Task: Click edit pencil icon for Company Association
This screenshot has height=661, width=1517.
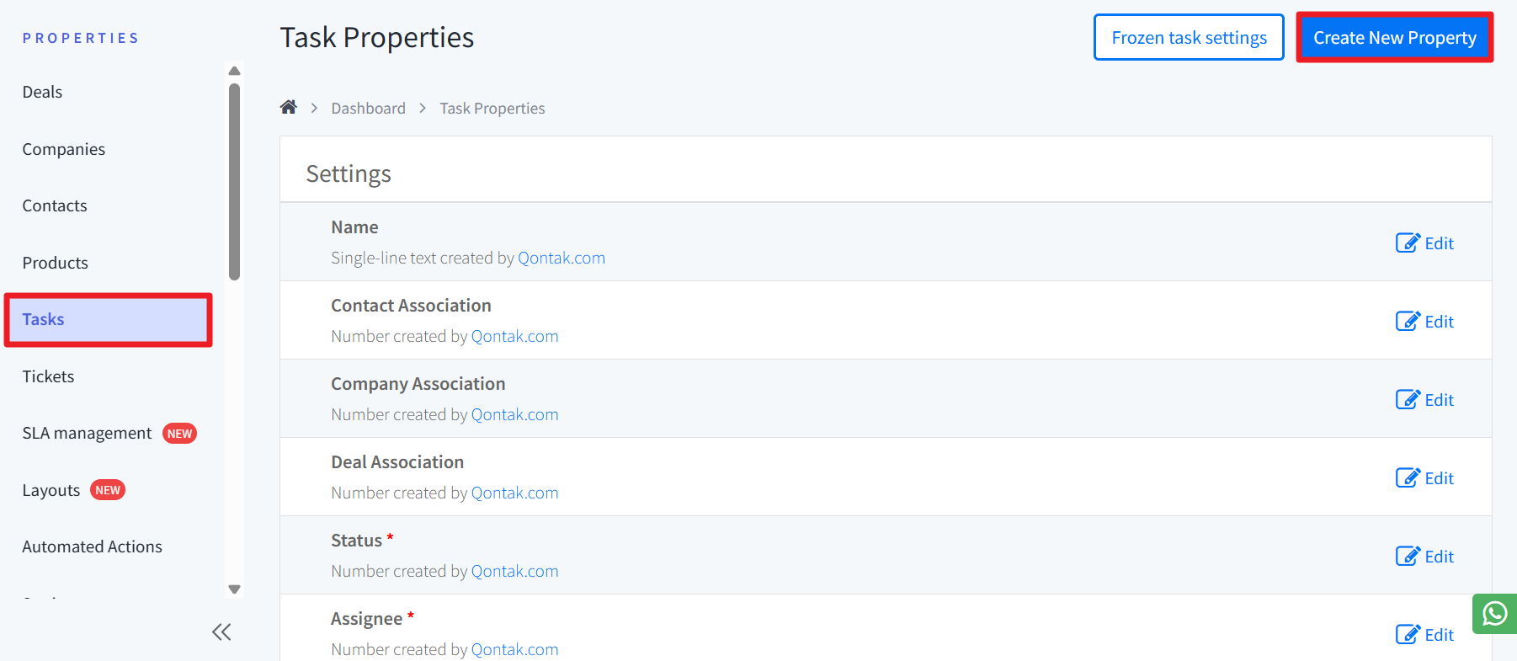Action: click(1408, 400)
